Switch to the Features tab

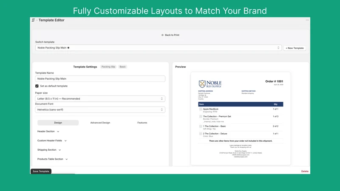[142, 123]
